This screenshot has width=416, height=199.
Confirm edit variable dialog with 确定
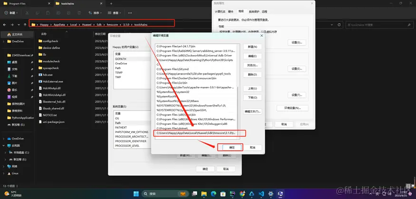[x=232, y=148]
